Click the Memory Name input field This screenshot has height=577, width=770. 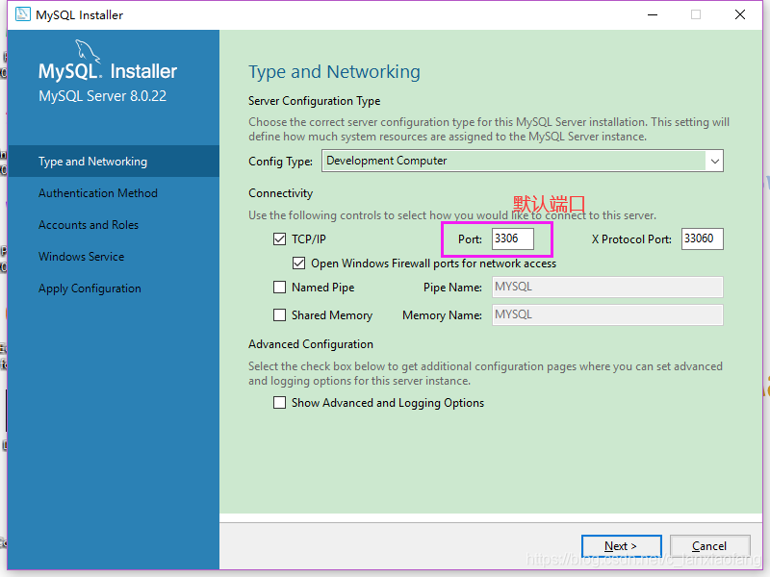coord(607,315)
